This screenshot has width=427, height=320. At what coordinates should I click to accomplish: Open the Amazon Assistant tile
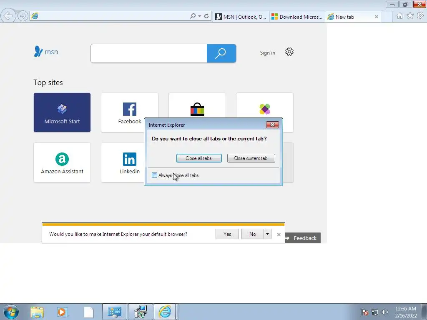pos(62,162)
